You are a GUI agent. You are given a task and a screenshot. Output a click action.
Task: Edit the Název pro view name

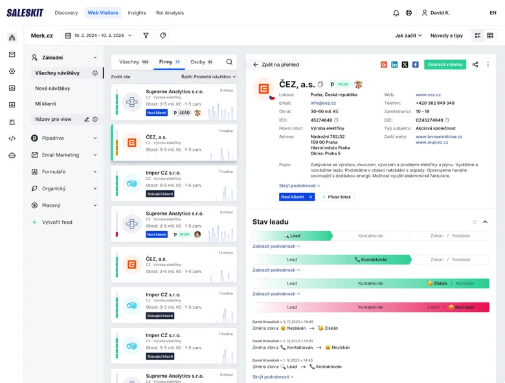click(86, 120)
